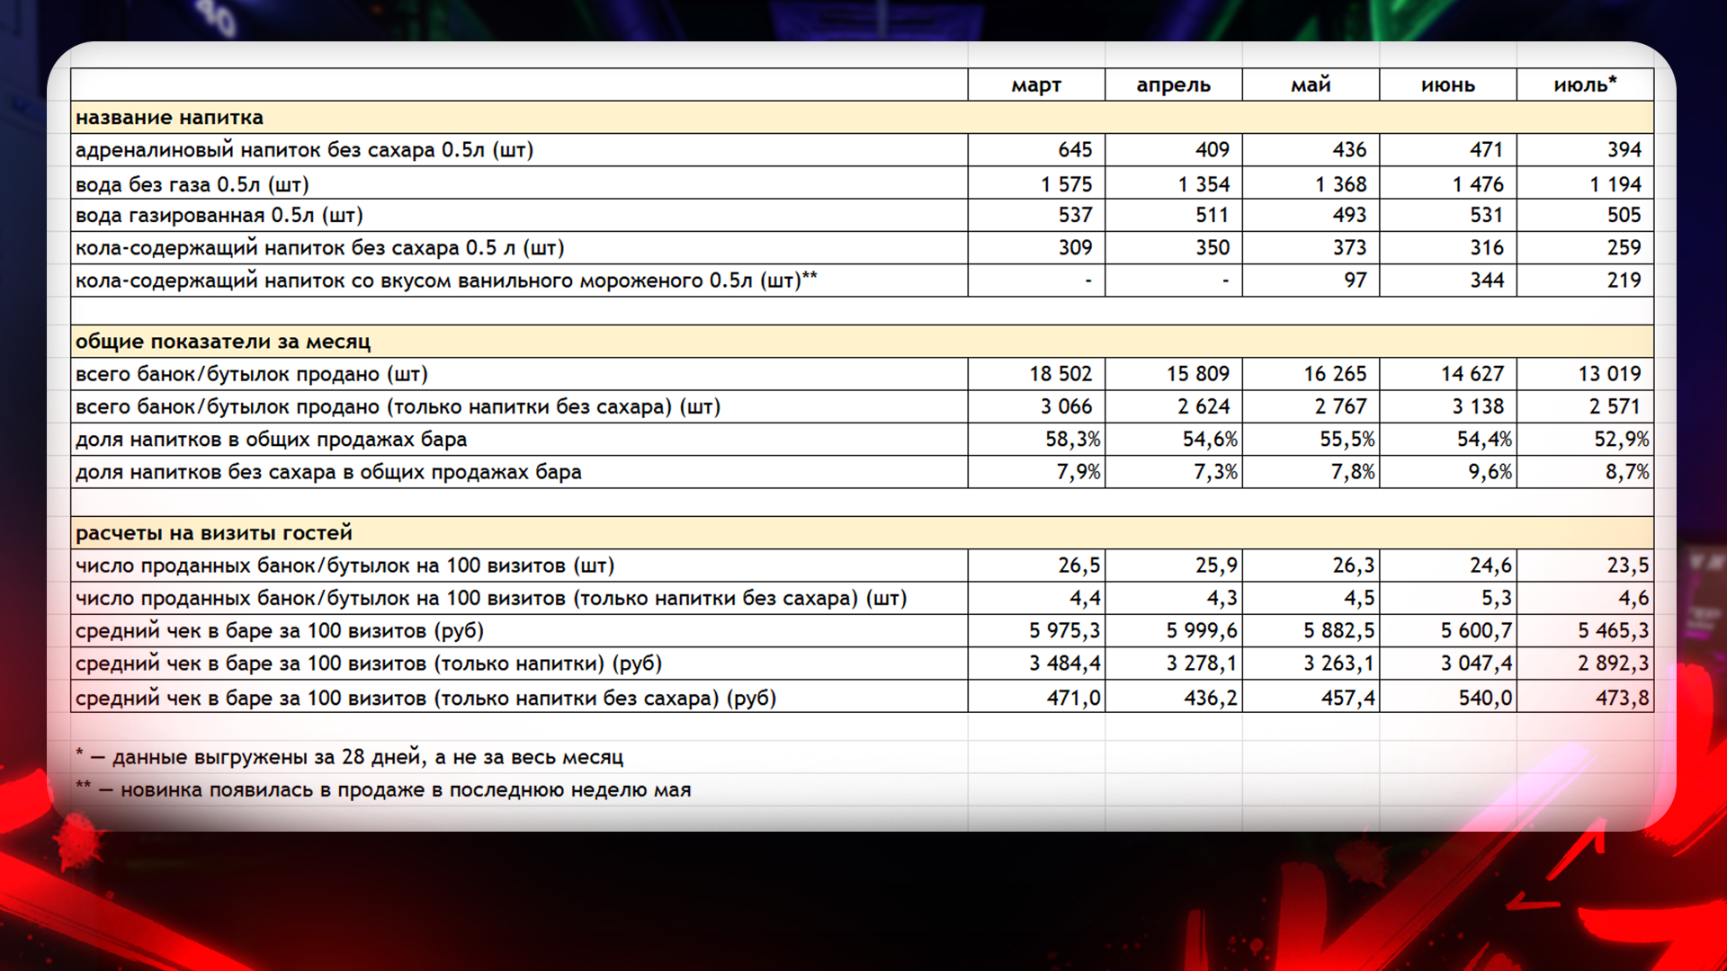Viewport: 1727px width, 971px height.
Task: Click the 'название напитка' section heading
Action: (x=169, y=118)
